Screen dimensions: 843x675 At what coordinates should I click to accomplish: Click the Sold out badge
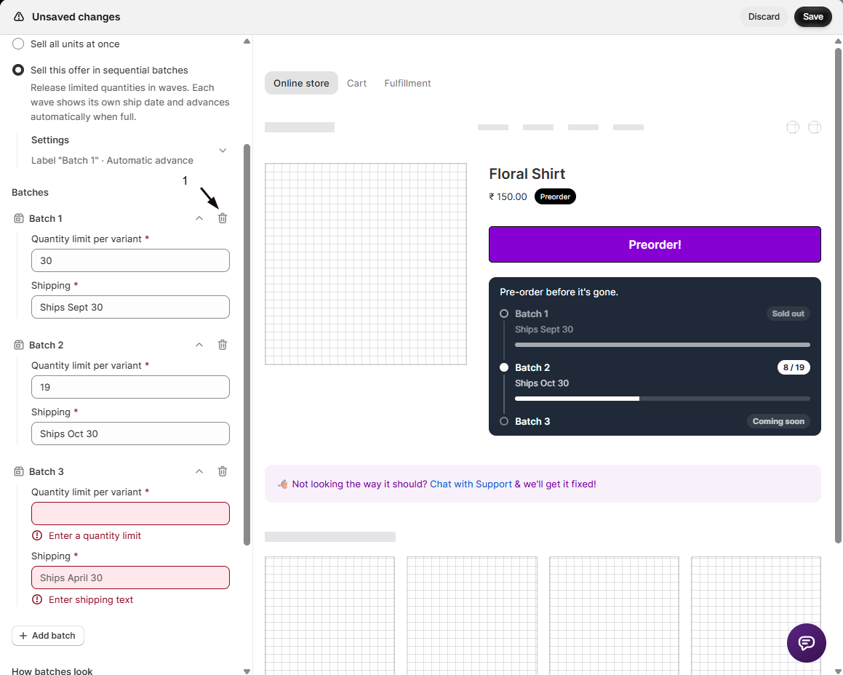click(788, 313)
